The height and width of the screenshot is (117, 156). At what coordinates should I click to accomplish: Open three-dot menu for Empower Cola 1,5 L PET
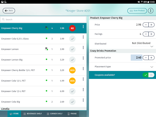tap(83, 90)
